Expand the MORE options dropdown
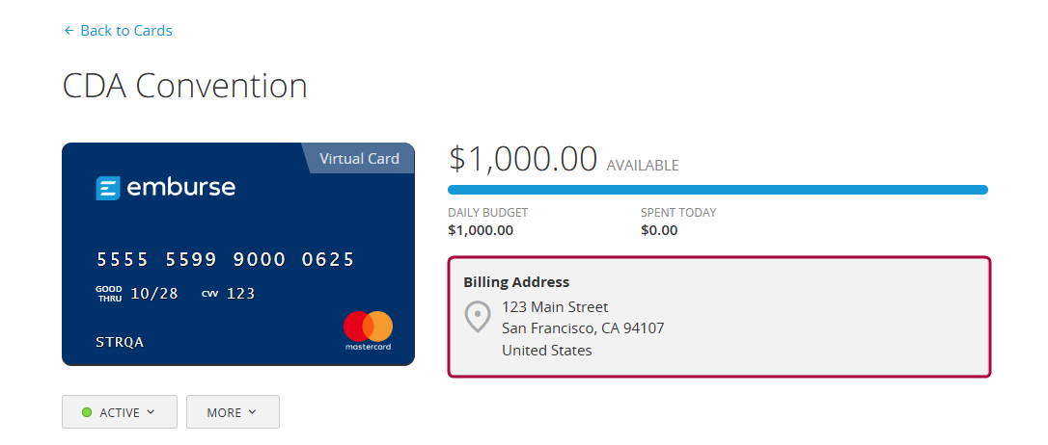The image size is (1048, 445). pos(232,412)
